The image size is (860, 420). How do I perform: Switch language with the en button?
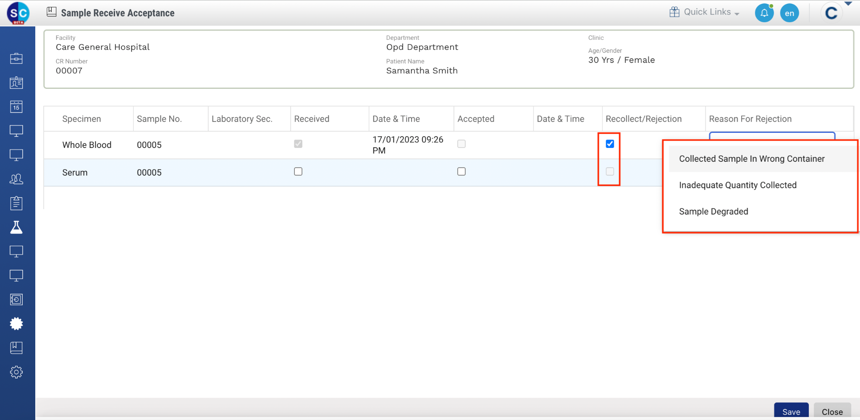click(789, 13)
